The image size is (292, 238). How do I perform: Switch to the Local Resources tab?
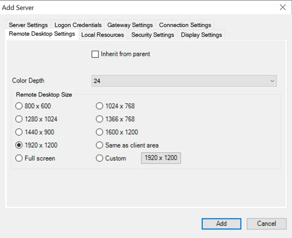103,35
